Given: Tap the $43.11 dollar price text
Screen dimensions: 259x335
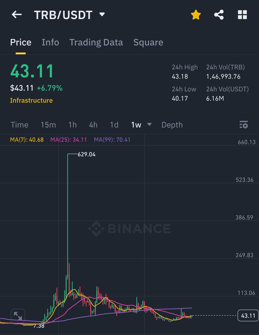Looking at the screenshot, I should 22,88.
